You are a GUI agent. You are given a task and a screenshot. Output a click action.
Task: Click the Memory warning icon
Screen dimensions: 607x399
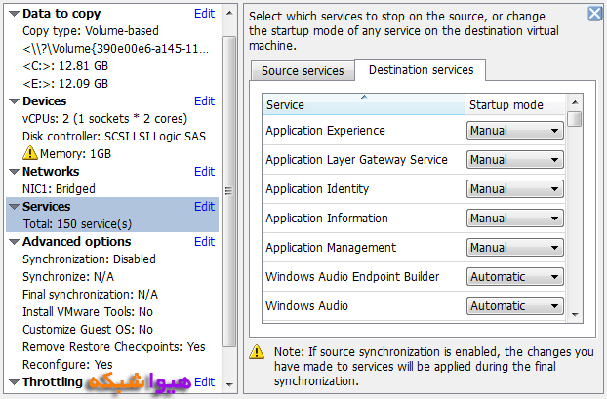pyautogui.click(x=30, y=153)
